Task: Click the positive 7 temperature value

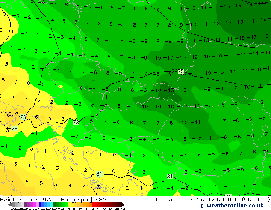Action: [13, 180]
